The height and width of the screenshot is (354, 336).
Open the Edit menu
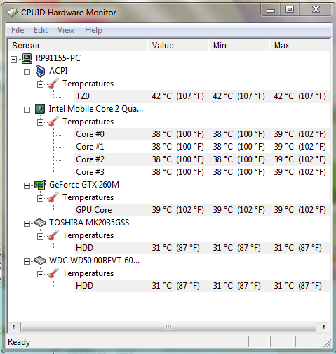click(x=41, y=30)
